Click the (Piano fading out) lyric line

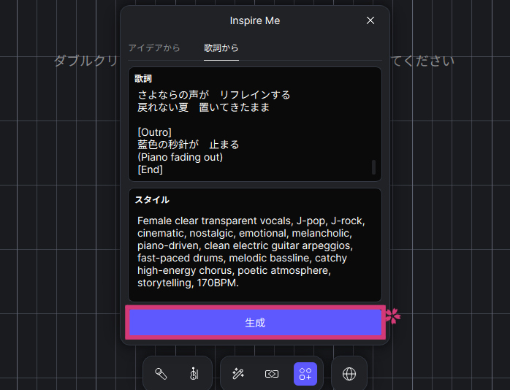click(180, 157)
